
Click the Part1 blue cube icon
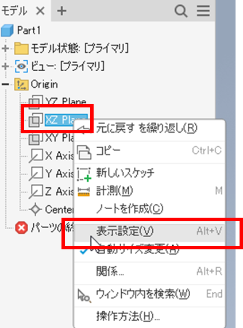[x=7, y=30]
